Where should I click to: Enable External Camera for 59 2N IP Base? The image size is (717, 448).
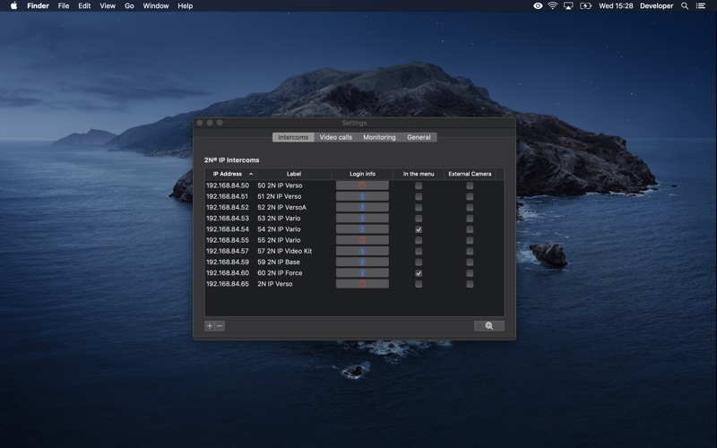[470, 263]
